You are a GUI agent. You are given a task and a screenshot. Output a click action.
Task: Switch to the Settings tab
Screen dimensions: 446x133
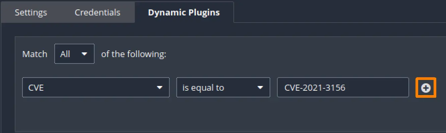(x=31, y=13)
